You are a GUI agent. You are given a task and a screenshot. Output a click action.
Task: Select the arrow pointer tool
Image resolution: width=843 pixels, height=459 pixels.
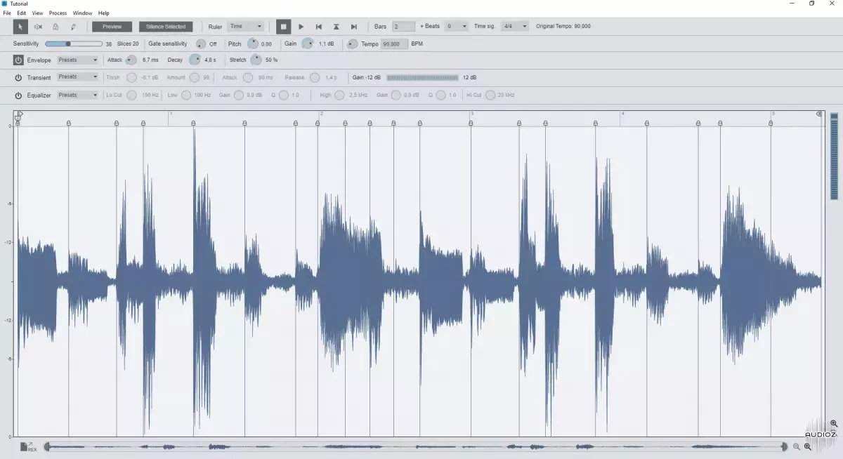pyautogui.click(x=20, y=27)
